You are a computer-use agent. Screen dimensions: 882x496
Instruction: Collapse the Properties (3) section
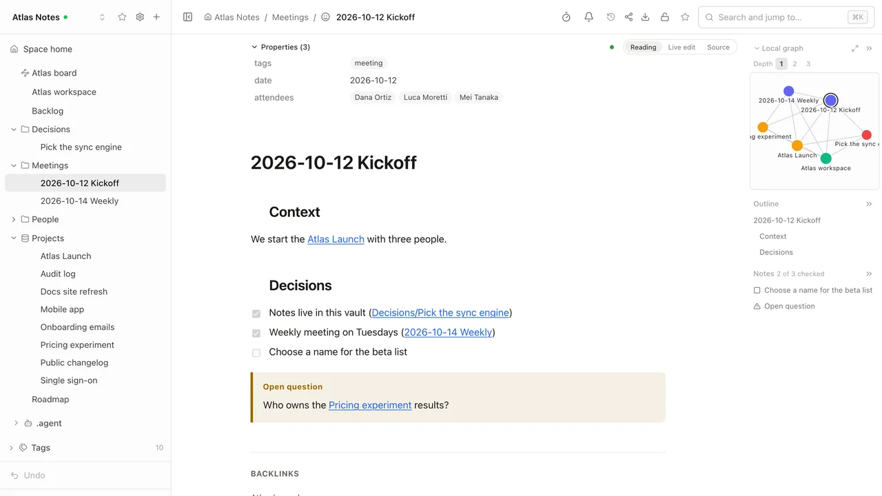(254, 47)
